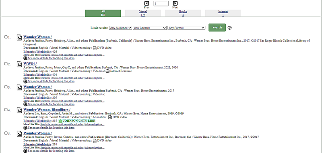Click globe icon beside result 1 locating details

pyautogui.click(x=25, y=58)
